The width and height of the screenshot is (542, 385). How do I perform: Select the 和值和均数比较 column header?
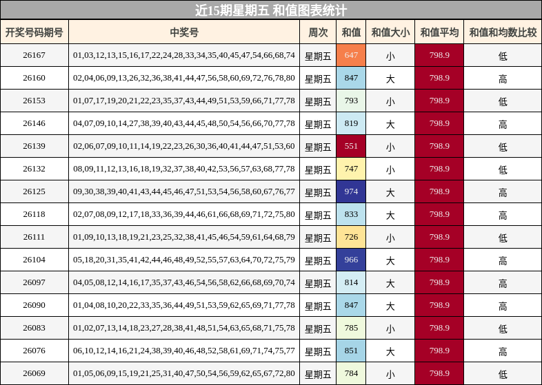pyautogui.click(x=503, y=32)
